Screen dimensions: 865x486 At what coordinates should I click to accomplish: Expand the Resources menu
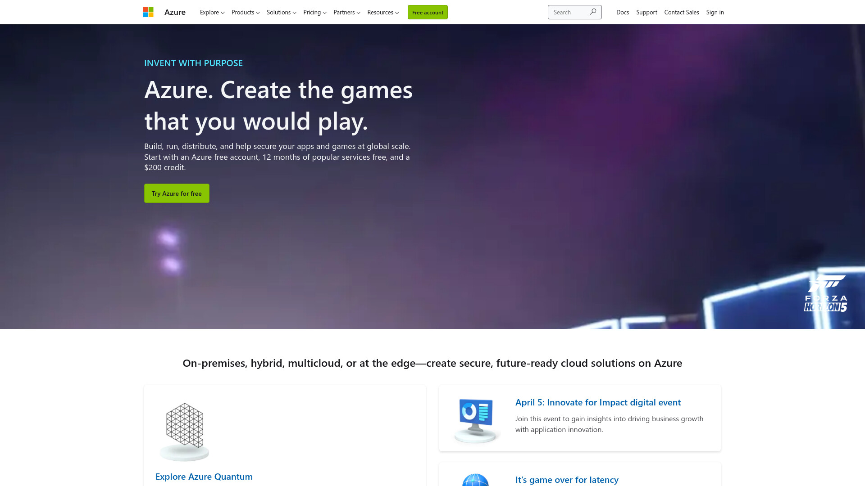click(x=383, y=12)
